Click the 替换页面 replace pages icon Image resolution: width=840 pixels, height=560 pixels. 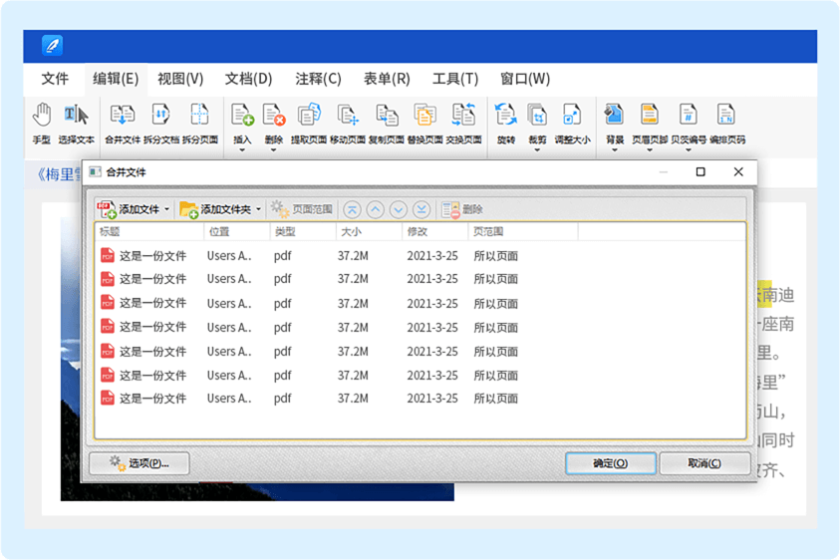pyautogui.click(x=424, y=118)
